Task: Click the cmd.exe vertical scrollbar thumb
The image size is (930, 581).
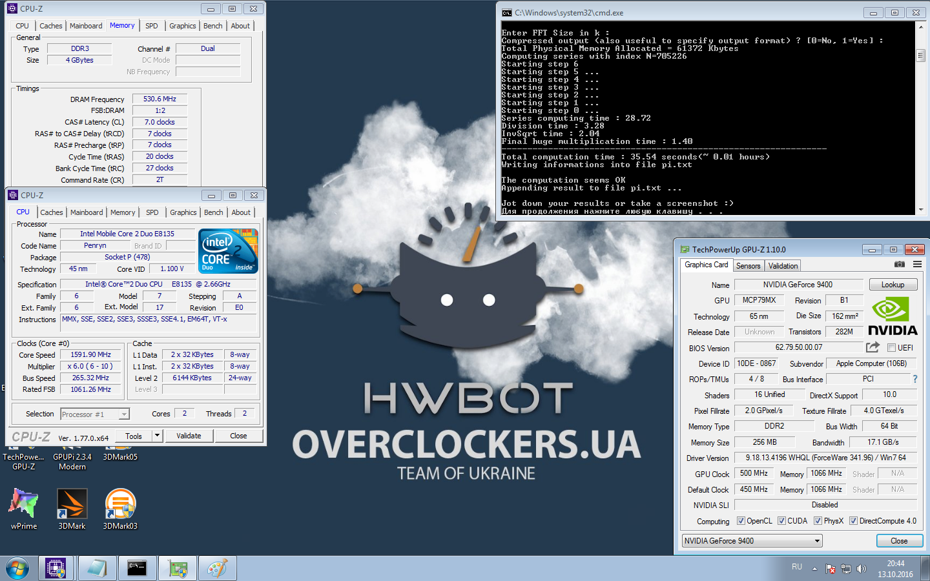Action: click(920, 56)
